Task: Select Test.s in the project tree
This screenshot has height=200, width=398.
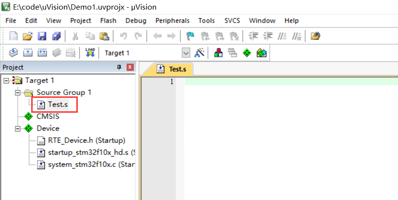Action: point(58,105)
